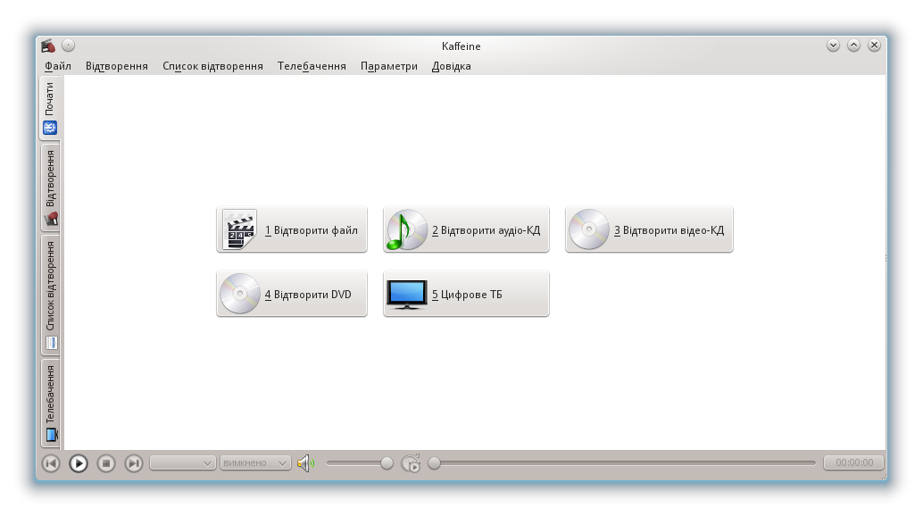
Task: Stop playback with the stop button
Action: pyautogui.click(x=106, y=463)
